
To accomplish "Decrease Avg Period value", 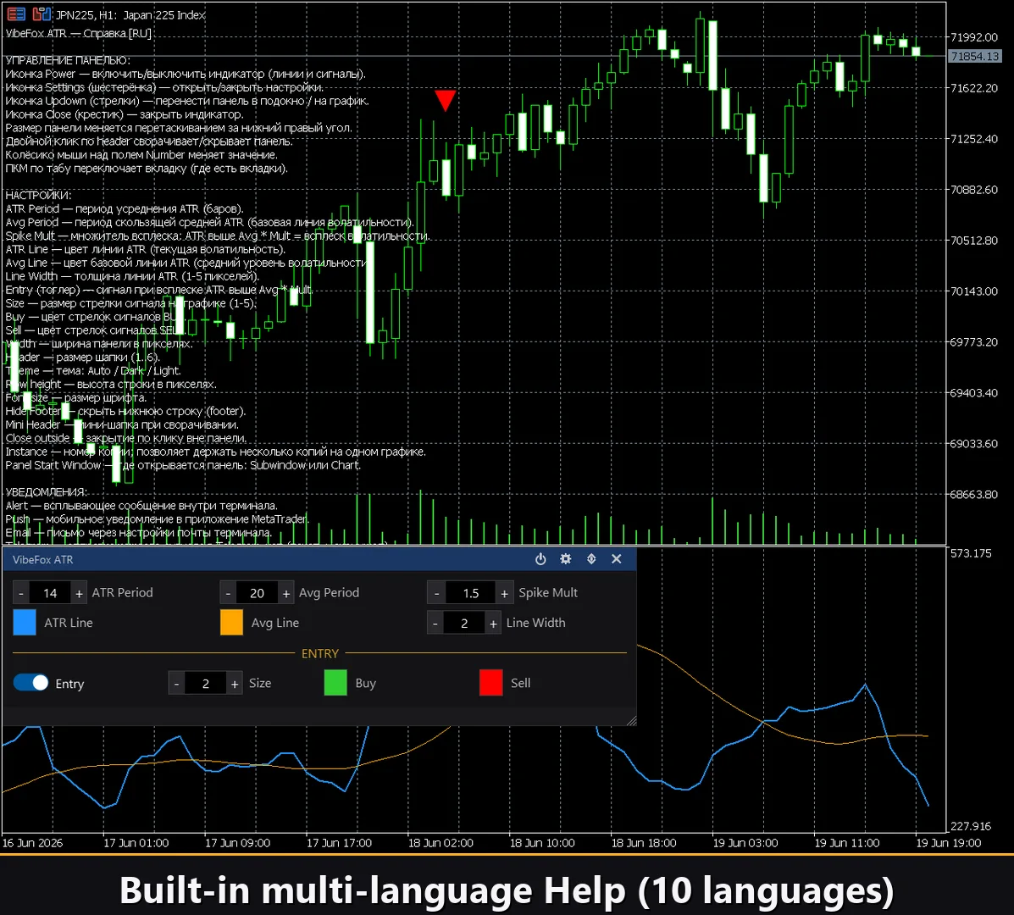I will (x=228, y=593).
